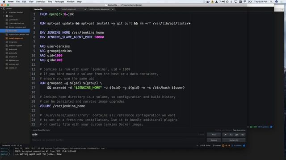Viewport: 286px width, 160px height.
Task: Focus the replace in current buffer field
Action: point(118,140)
